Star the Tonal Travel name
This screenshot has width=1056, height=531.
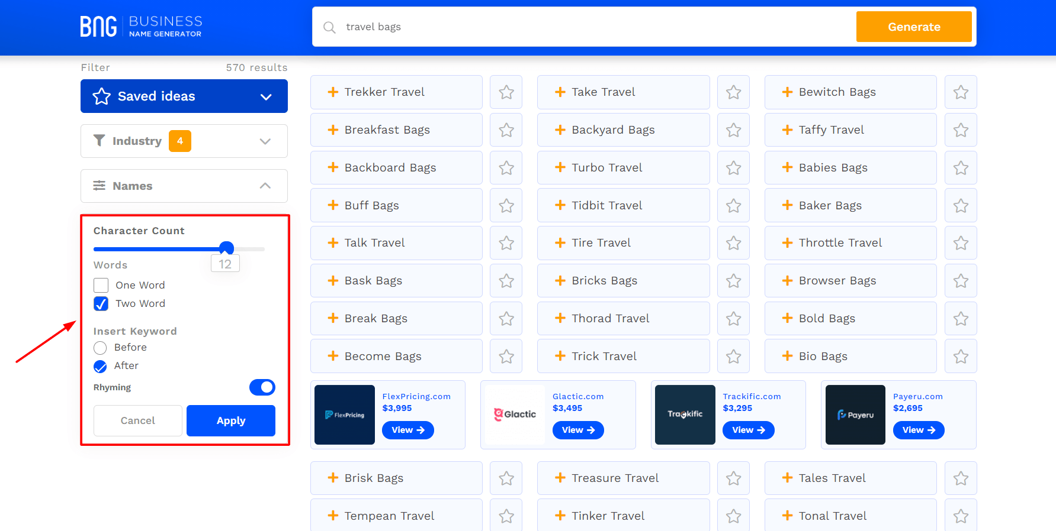click(961, 516)
